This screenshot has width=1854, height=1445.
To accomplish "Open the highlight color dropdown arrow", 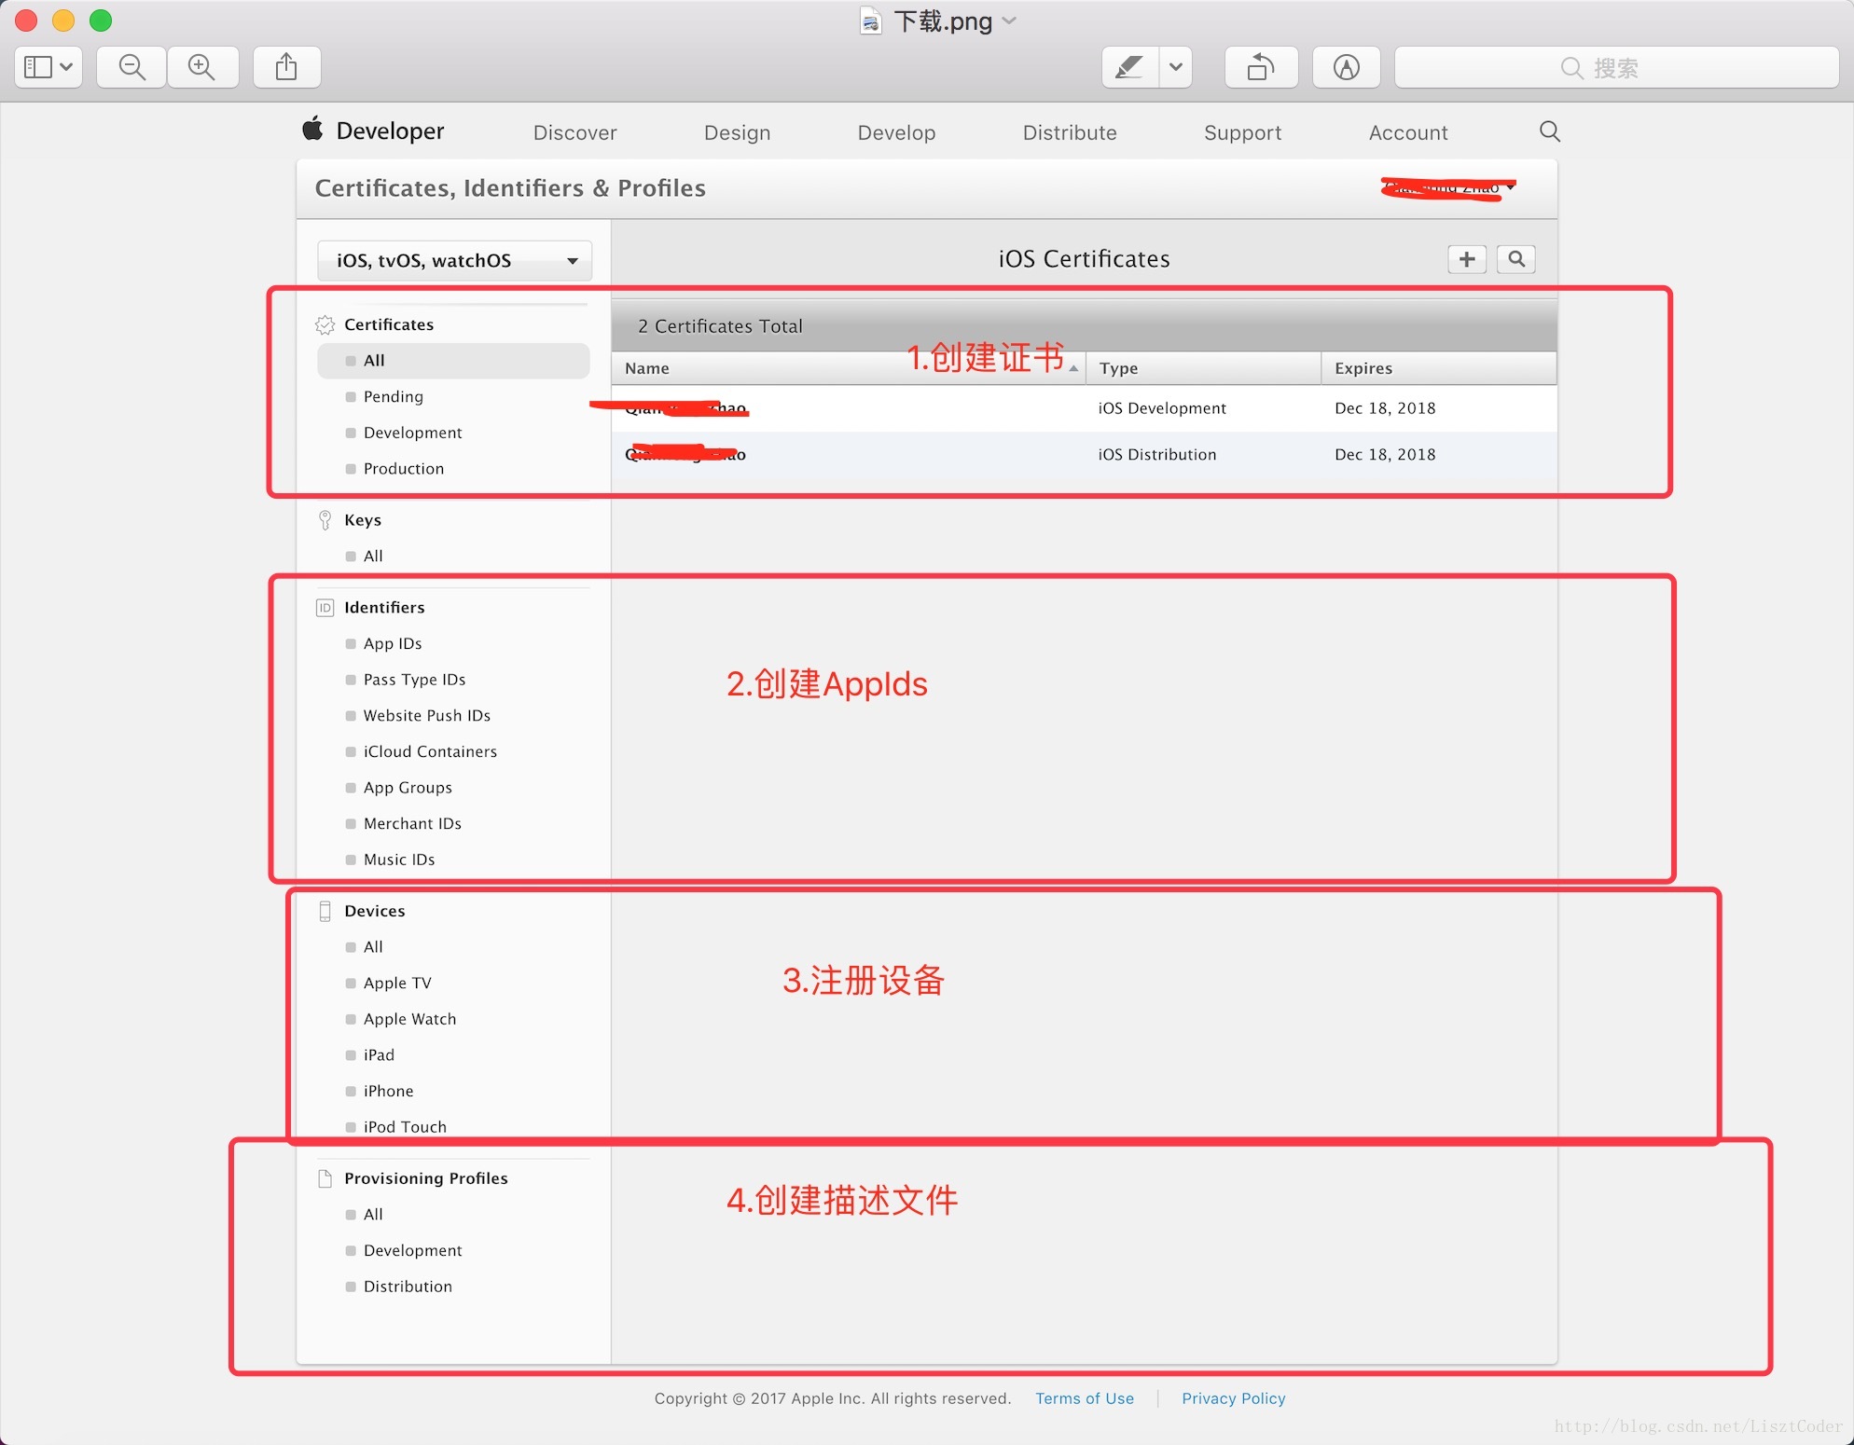I will point(1176,67).
